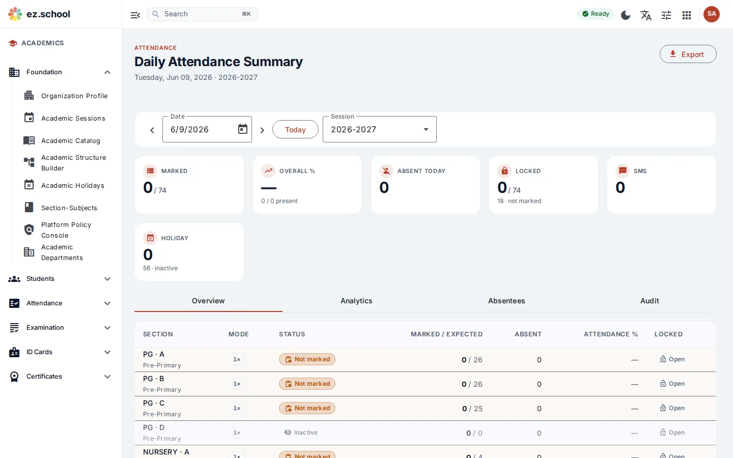Switch to the Absentees tab
Viewport: 733px width, 458px height.
pyautogui.click(x=506, y=301)
